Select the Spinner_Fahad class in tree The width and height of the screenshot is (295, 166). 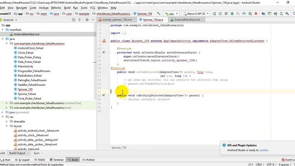[27, 94]
